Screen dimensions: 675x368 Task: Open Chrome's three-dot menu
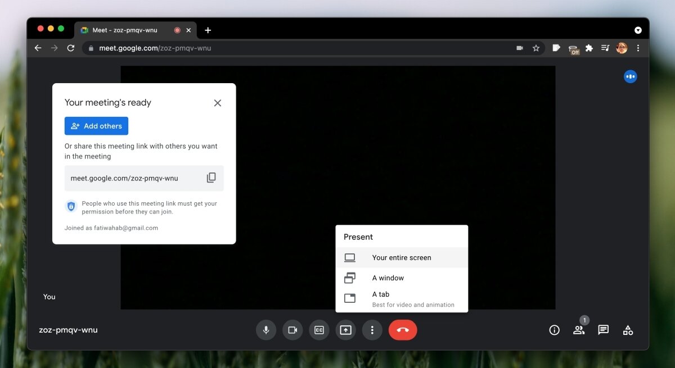pyautogui.click(x=638, y=48)
